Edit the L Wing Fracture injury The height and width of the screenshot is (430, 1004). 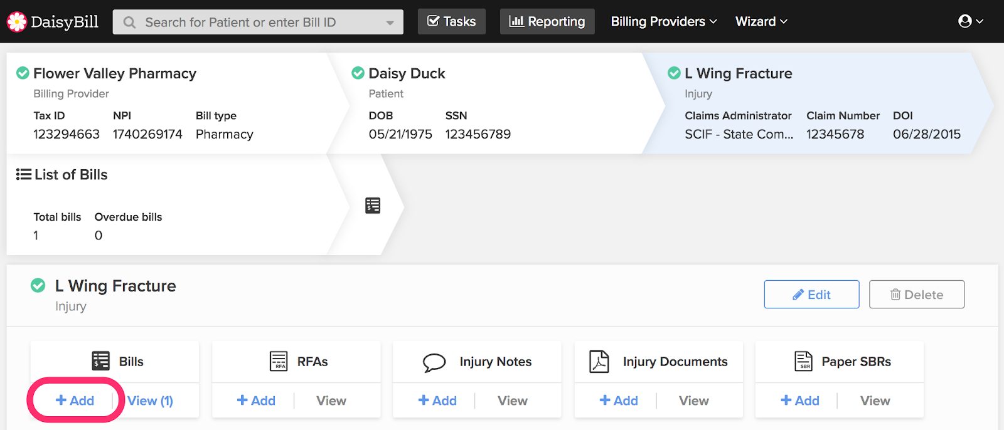811,295
